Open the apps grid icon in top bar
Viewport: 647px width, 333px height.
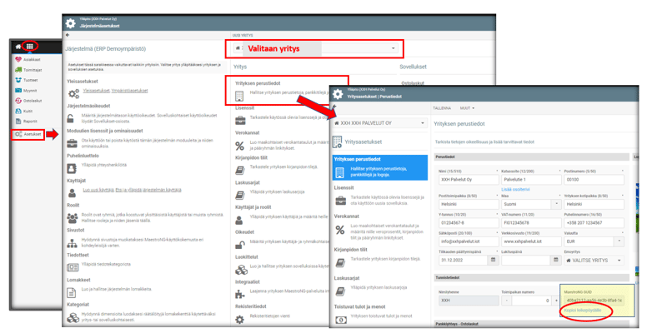pyautogui.click(x=31, y=47)
